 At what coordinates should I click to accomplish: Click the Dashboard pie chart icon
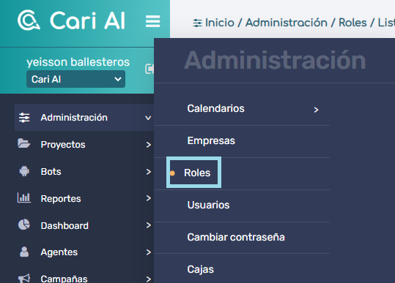(24, 224)
